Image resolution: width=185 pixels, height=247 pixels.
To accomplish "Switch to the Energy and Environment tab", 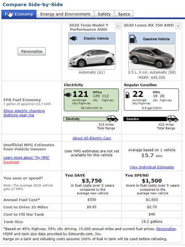I will (x=66, y=14).
